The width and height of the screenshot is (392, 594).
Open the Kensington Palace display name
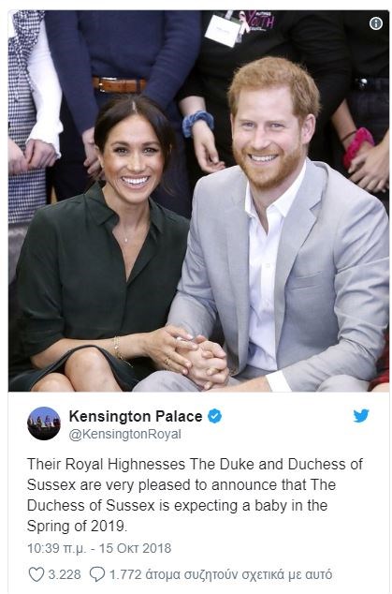(x=136, y=416)
